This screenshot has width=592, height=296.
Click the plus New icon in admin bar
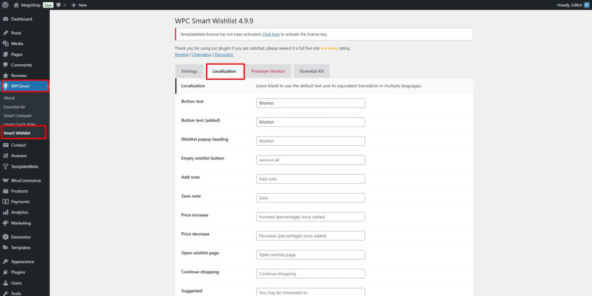(x=73, y=5)
